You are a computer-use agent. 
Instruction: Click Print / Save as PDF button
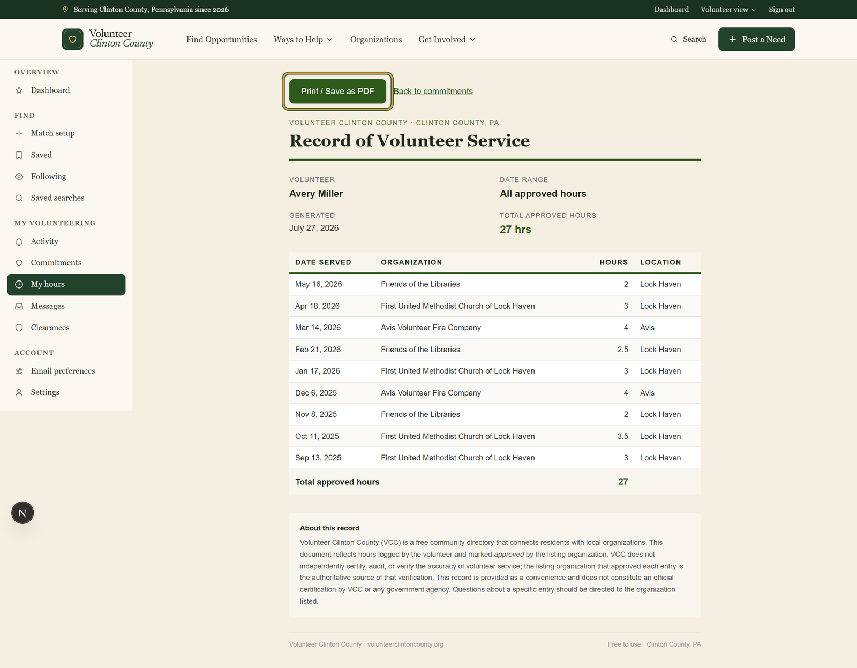pos(337,92)
